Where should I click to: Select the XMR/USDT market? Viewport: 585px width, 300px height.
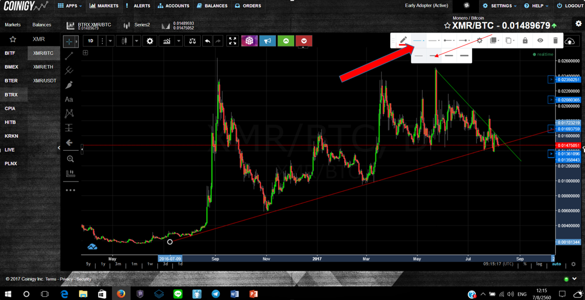click(x=45, y=81)
